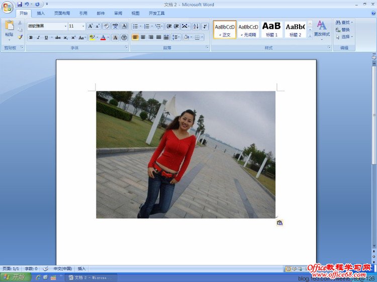Apply the 无间隔 style
The image size is (377, 282).
tap(248, 30)
